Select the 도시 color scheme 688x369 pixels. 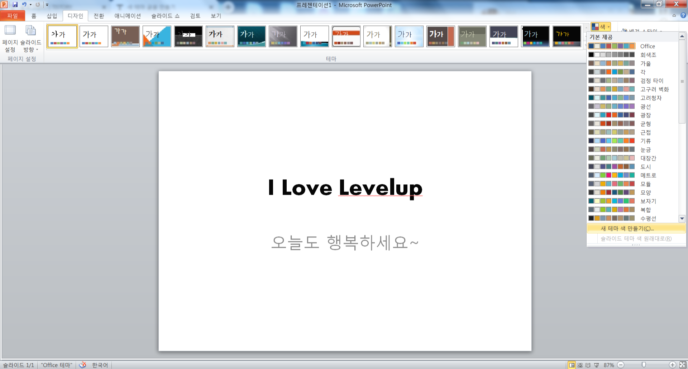pyautogui.click(x=632, y=167)
